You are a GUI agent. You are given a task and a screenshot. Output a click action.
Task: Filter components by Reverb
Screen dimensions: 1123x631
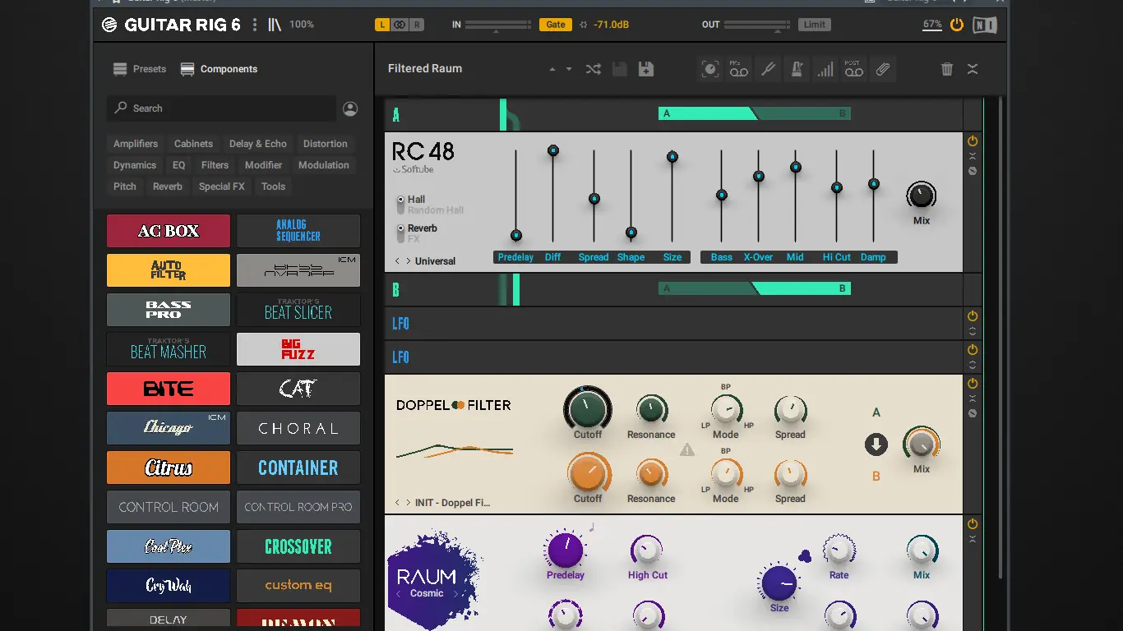[168, 187]
